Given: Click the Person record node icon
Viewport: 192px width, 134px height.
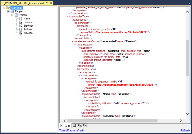Looking at the screenshot, I should click(x=17, y=15).
